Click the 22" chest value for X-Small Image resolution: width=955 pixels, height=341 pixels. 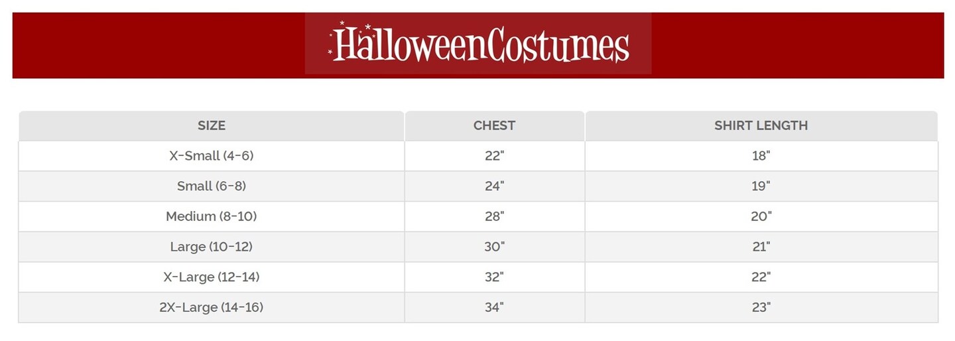(x=494, y=156)
